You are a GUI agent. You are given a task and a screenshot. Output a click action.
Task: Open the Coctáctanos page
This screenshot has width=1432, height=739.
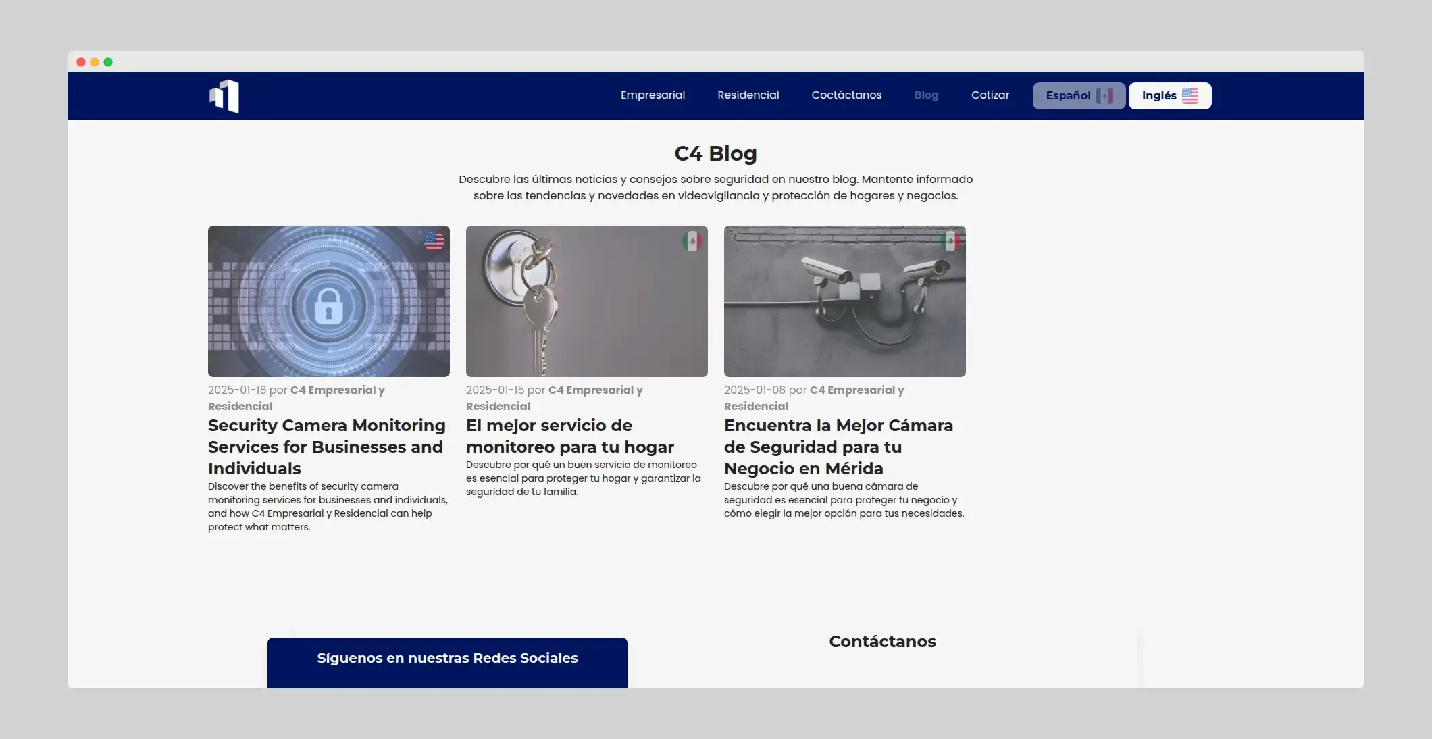point(846,95)
